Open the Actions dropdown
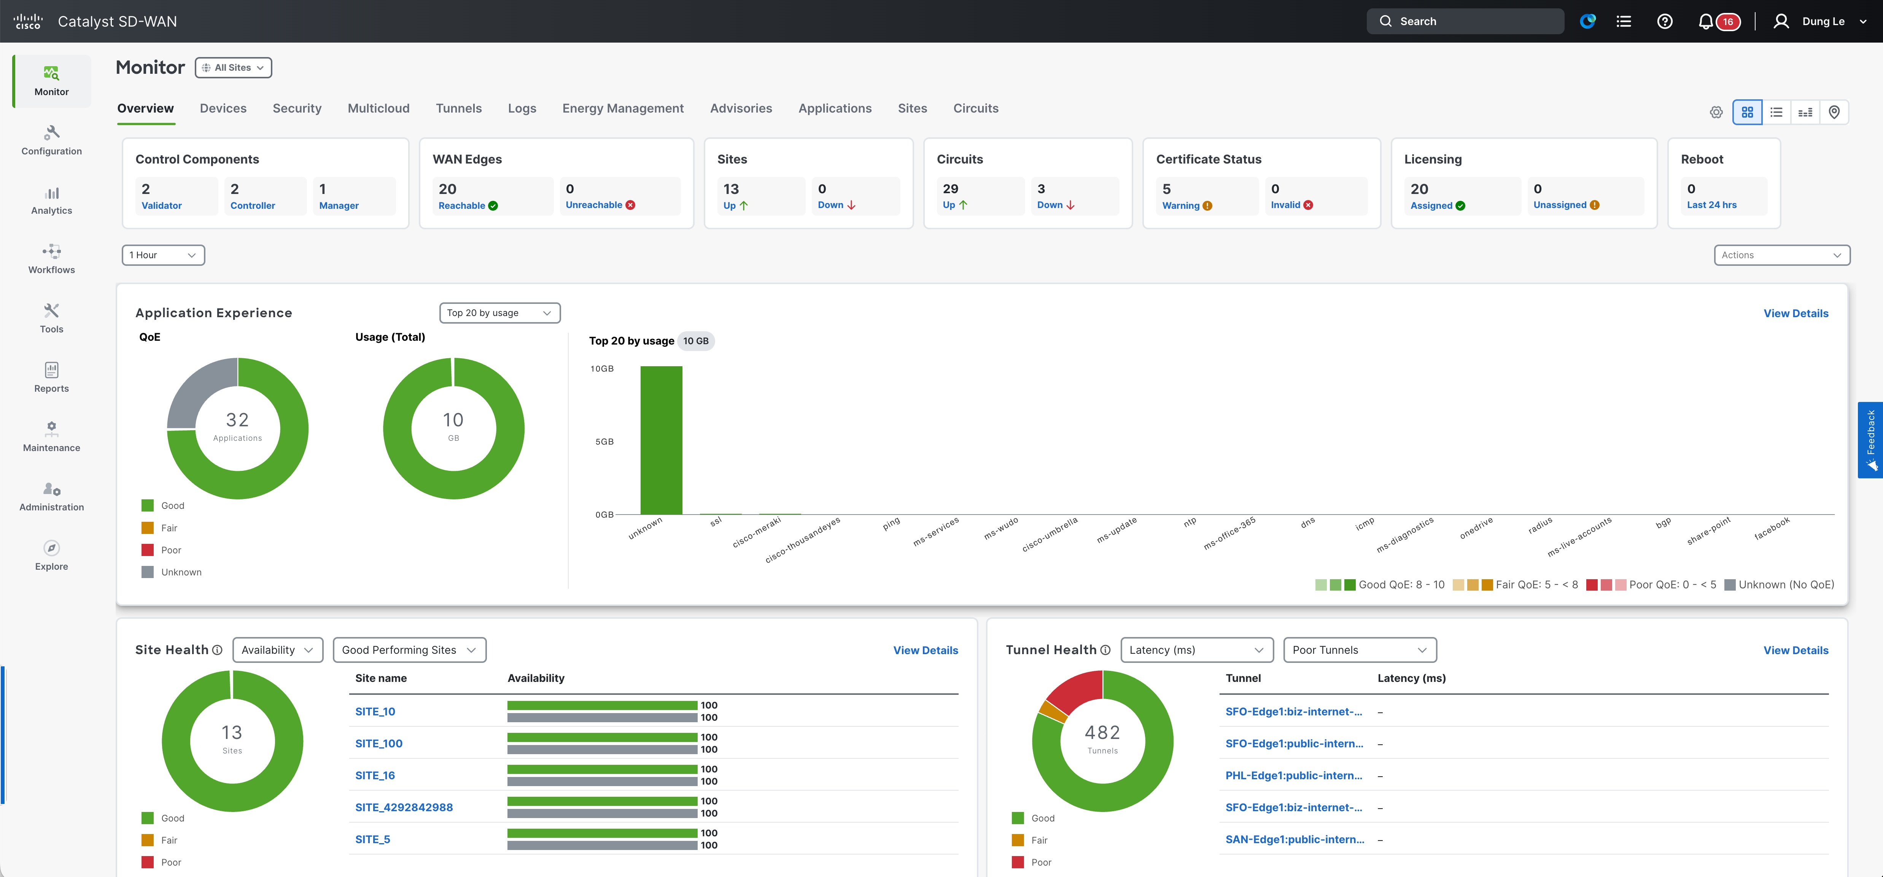 point(1781,255)
